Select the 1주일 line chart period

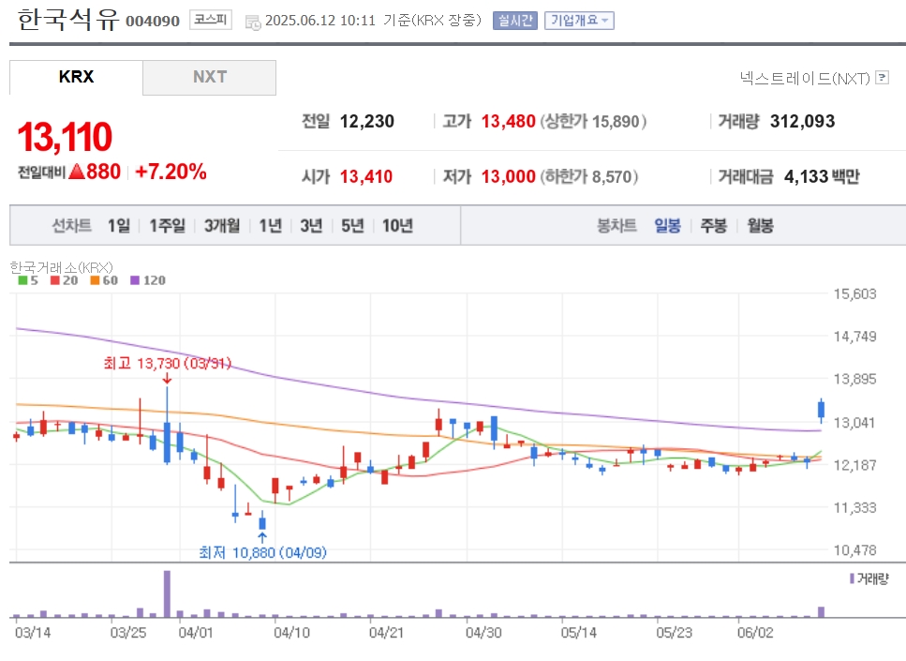[168, 226]
